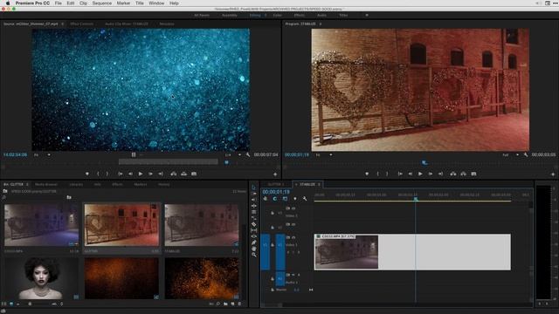Open the File menu
This screenshot has width=559, height=314.
tap(59, 3)
